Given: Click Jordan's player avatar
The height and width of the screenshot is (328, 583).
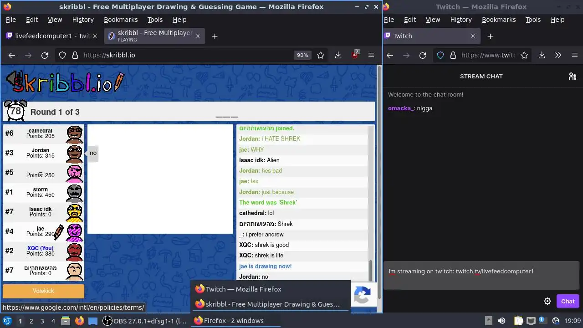Looking at the screenshot, I should pos(75,154).
